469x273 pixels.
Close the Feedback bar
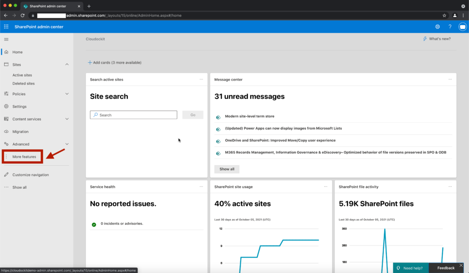(x=461, y=265)
